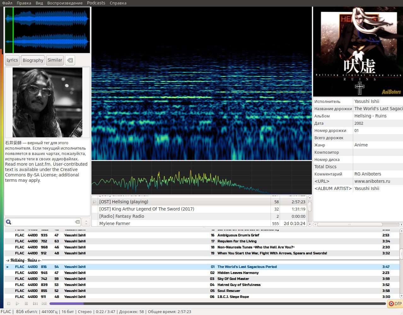Click the clear icon beside Similar button
The height and width of the screenshot is (315, 403).
click(70, 60)
